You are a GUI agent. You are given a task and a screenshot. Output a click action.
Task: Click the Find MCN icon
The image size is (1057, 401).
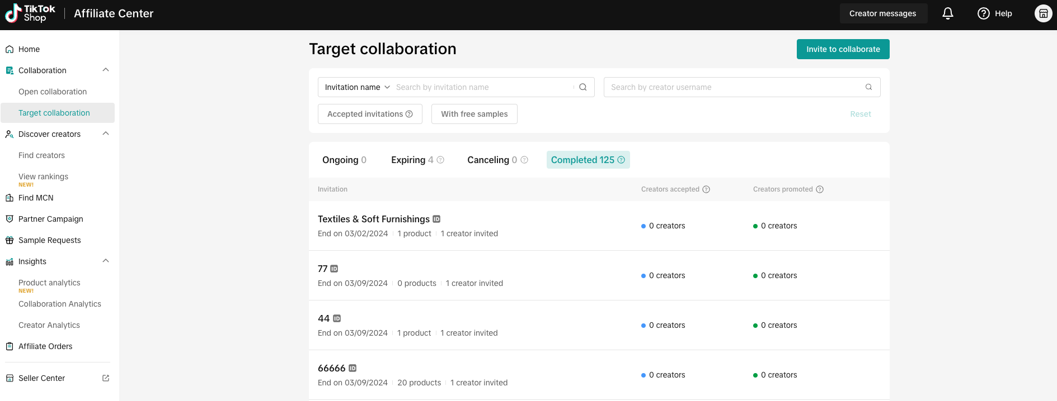tap(10, 198)
